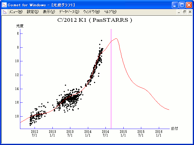194x145 pixels.
Task: Click the 2014 7/1 date label
Action: coord(105,134)
